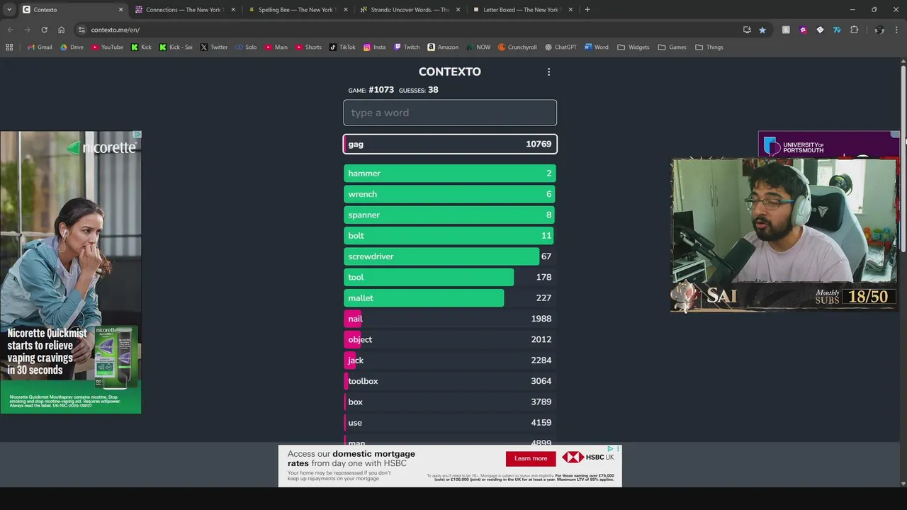Image resolution: width=907 pixels, height=510 pixels.
Task: Close the Contexto tab
Action: [120, 9]
